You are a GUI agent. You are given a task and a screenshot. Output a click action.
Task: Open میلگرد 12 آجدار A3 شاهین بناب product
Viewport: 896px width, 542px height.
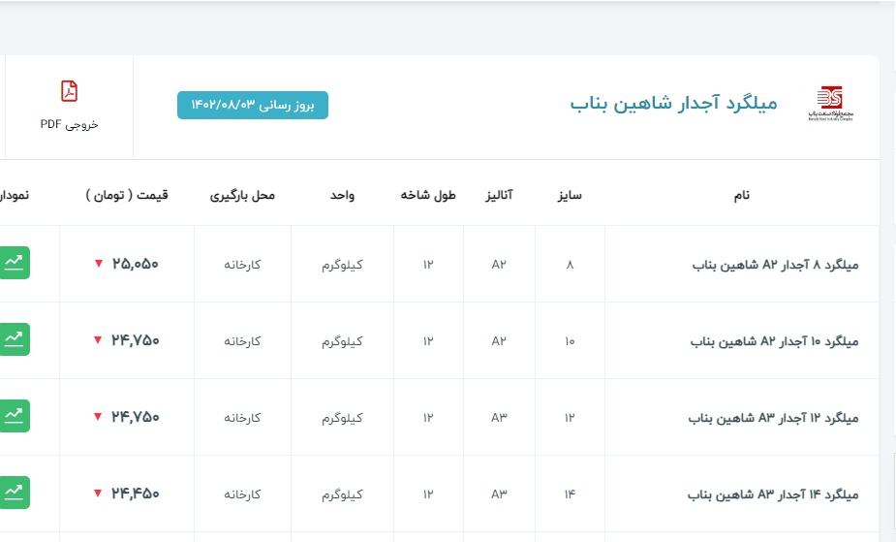[773, 418]
